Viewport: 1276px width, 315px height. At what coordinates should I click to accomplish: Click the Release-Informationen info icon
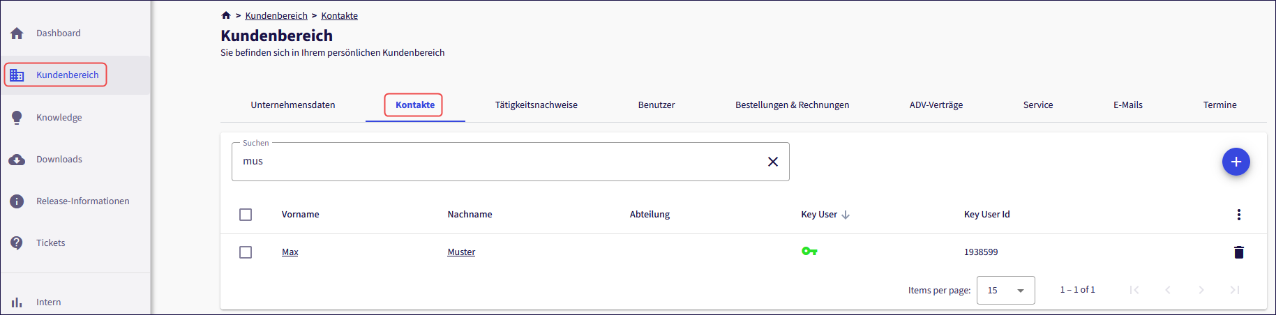[x=17, y=201]
